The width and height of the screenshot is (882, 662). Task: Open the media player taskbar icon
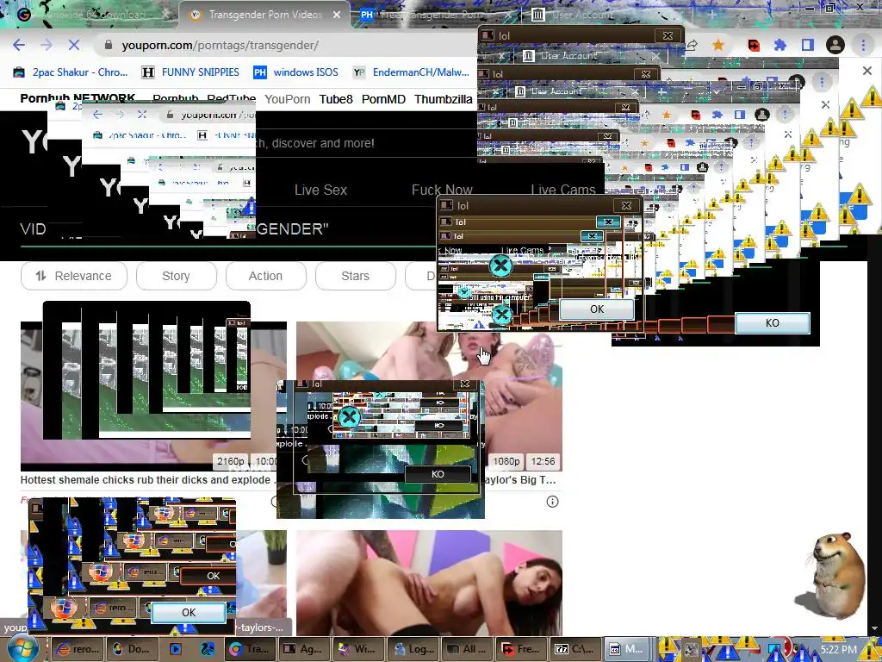coord(176,649)
